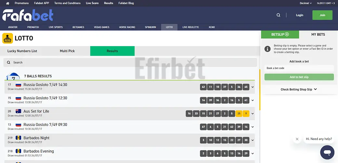Expand the Aus Set for Life result
Image resolution: width=338 pixels, height=163 pixels.
coord(253,114)
